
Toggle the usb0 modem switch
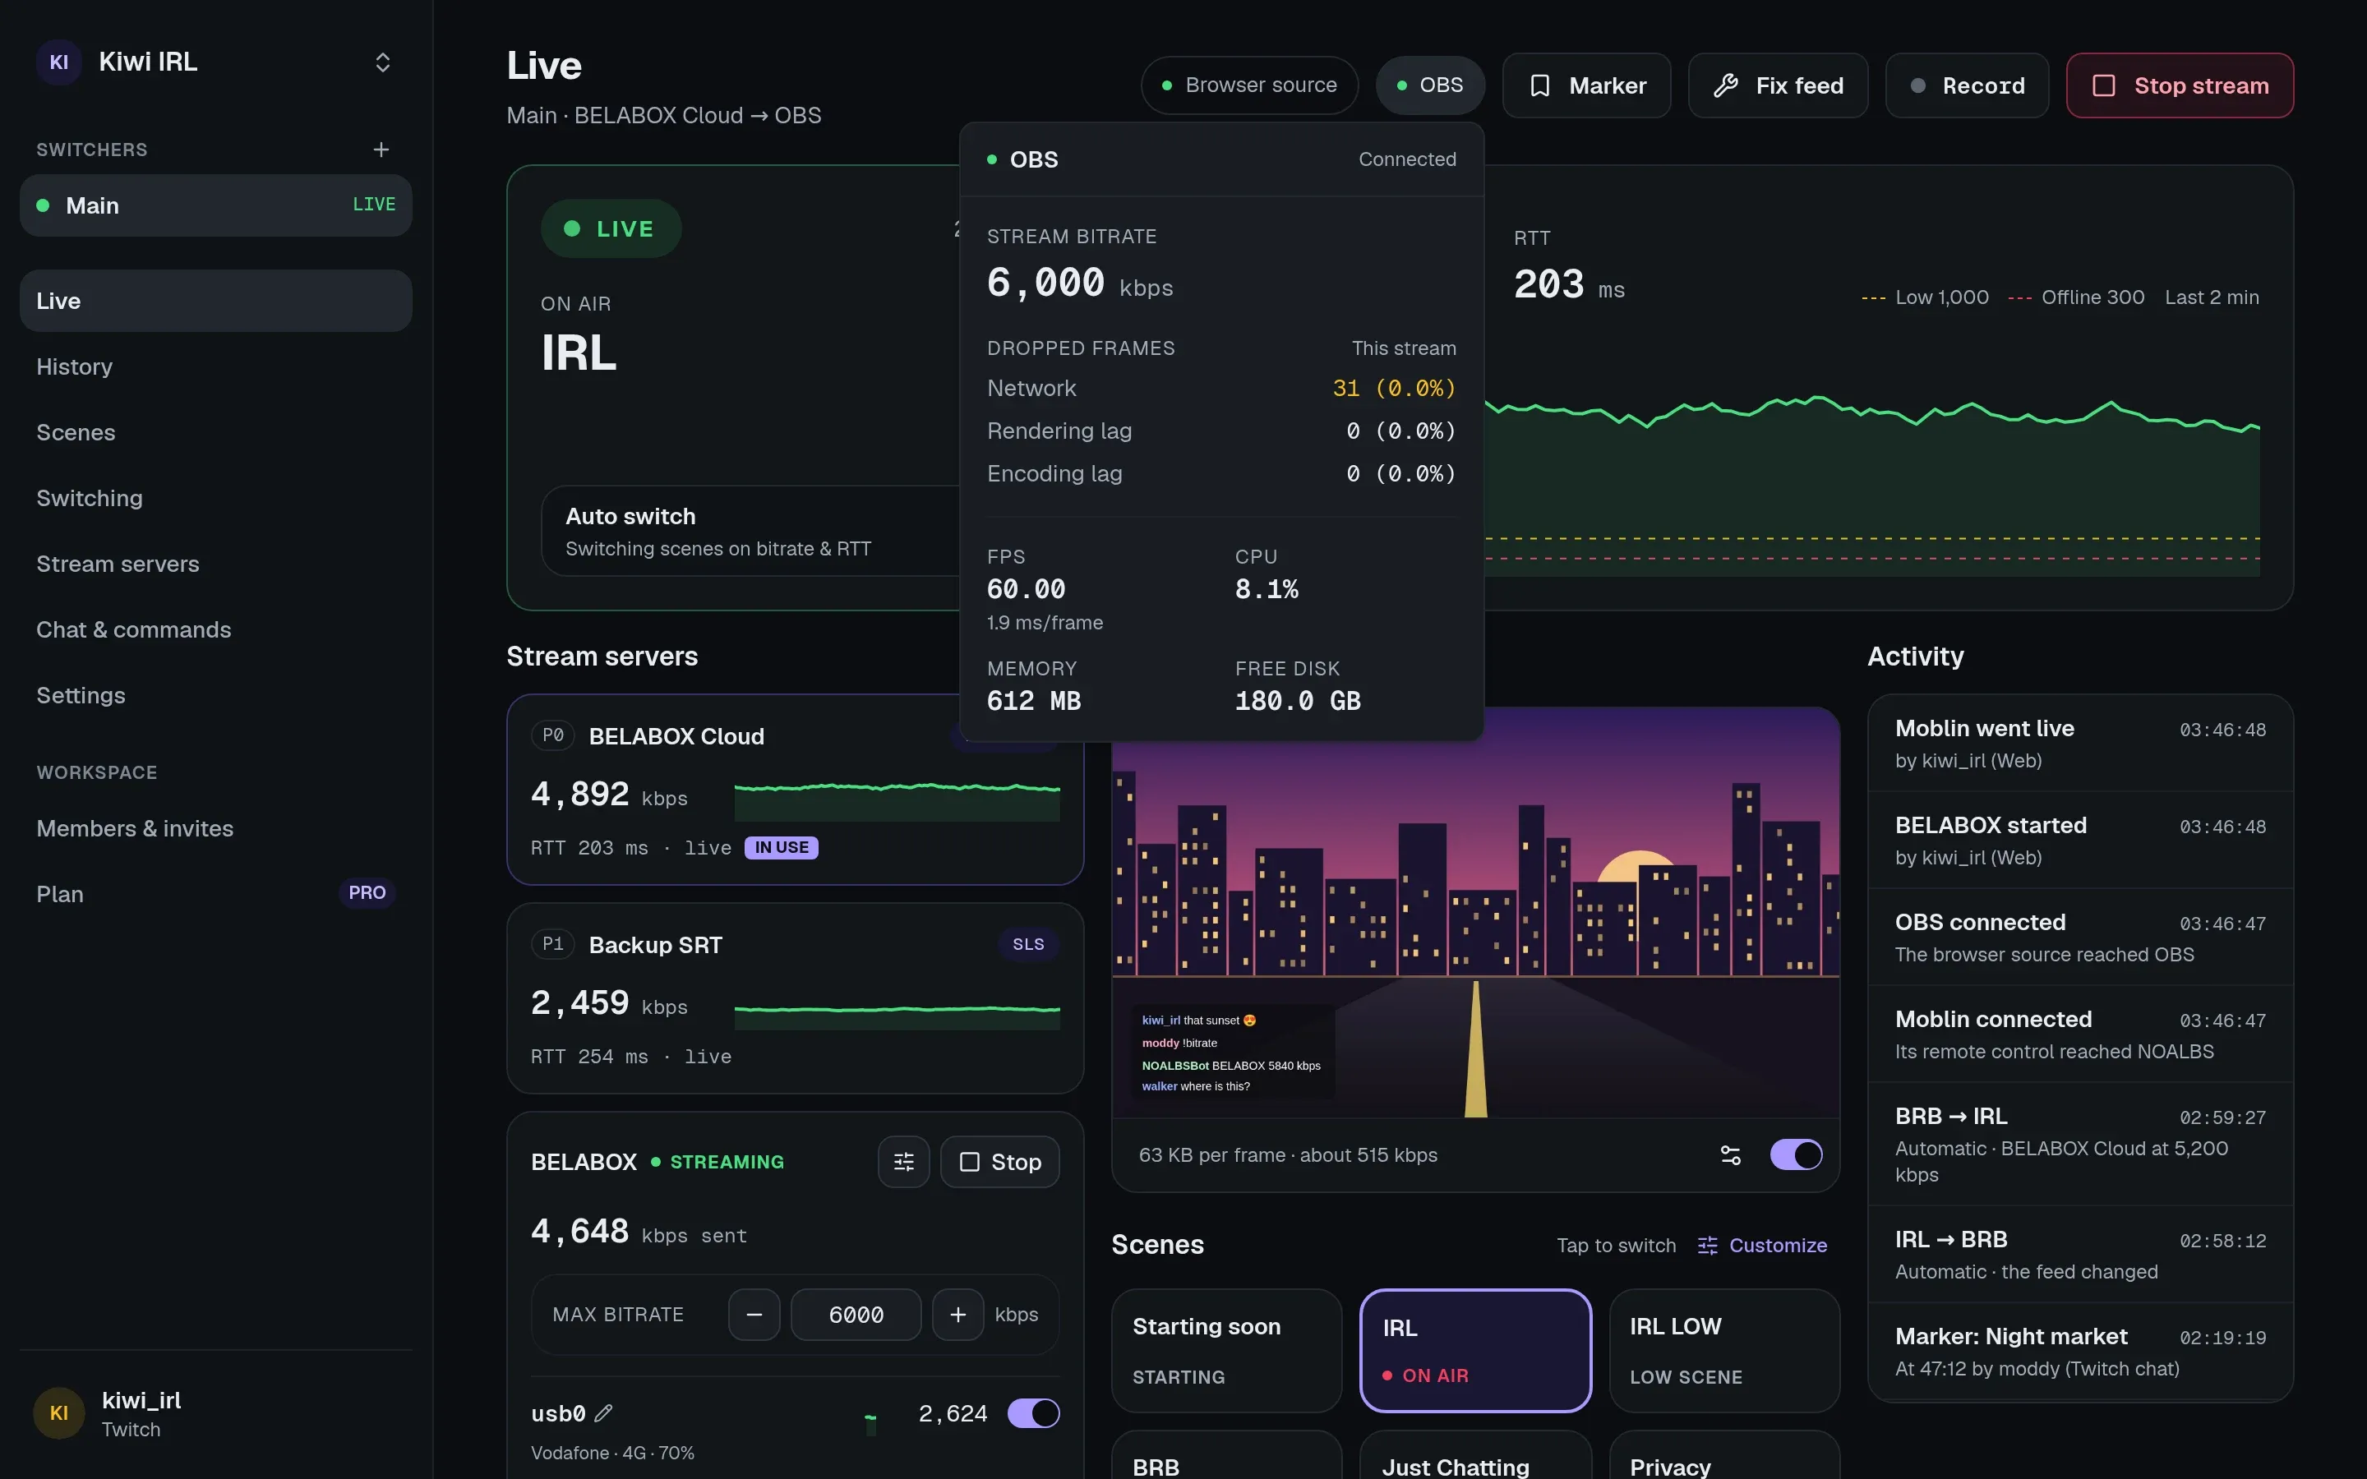(x=1033, y=1412)
